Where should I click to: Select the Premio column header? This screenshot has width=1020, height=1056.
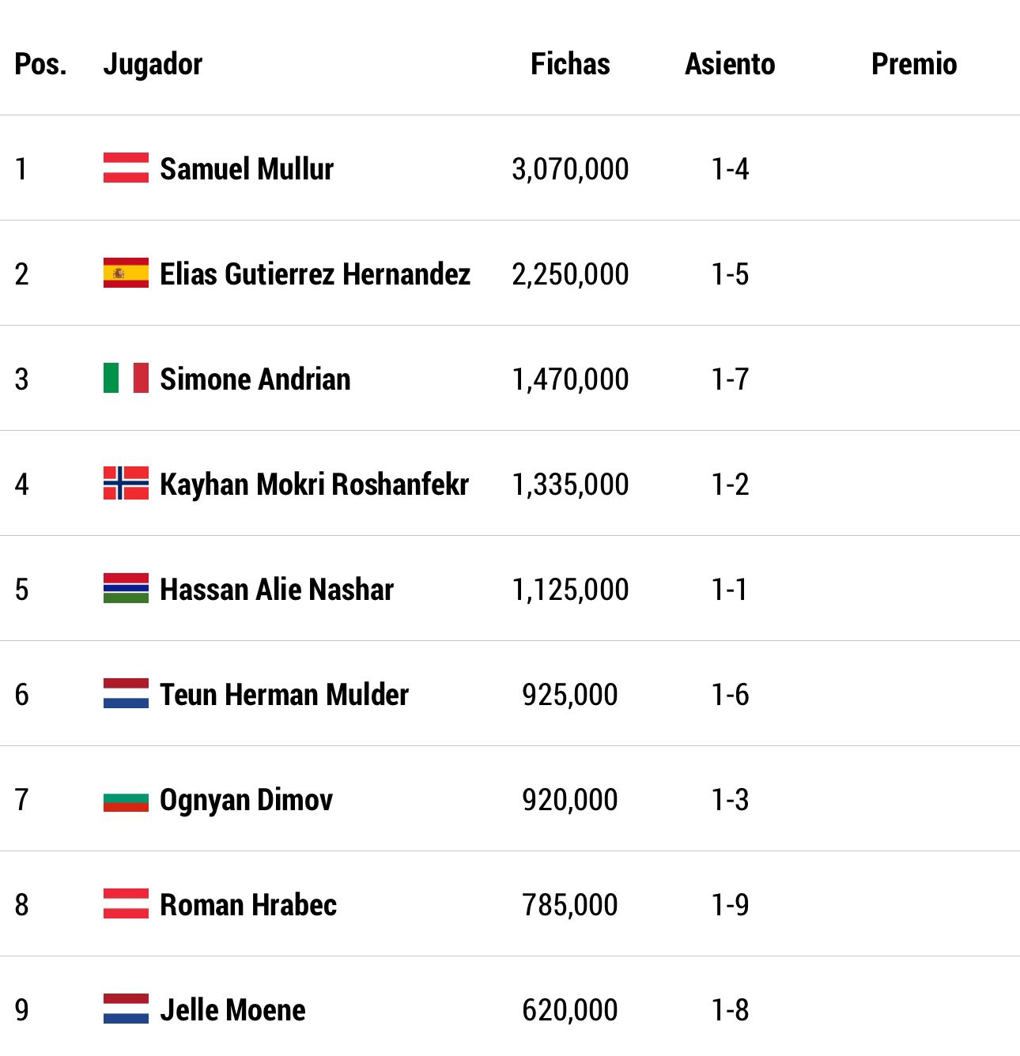pos(914,64)
